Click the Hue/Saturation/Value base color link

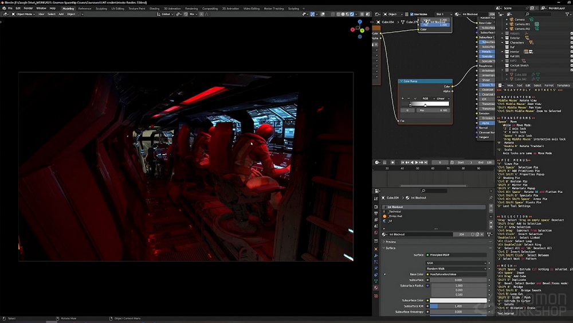click(x=457, y=274)
